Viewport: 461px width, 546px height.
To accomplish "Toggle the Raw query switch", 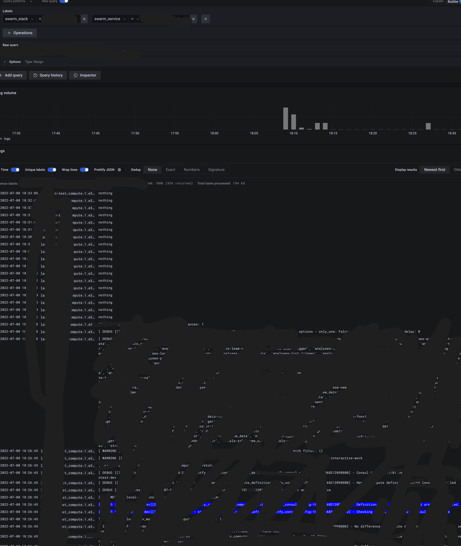I will 64,1.
